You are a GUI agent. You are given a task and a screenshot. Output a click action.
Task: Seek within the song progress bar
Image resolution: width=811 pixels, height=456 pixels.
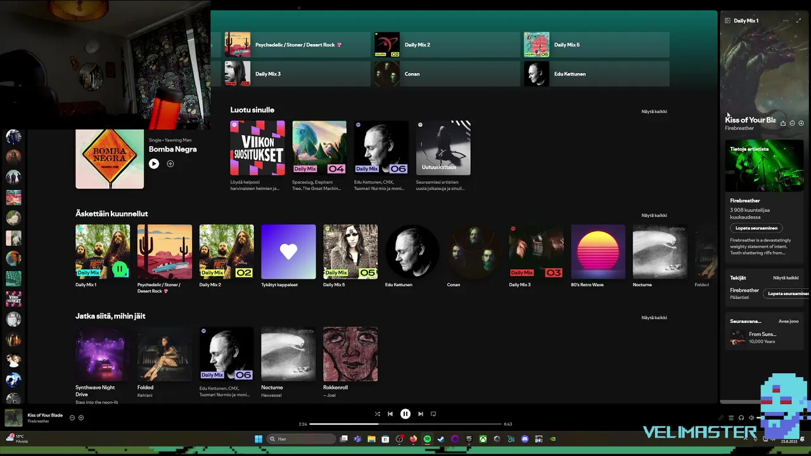coord(405,424)
